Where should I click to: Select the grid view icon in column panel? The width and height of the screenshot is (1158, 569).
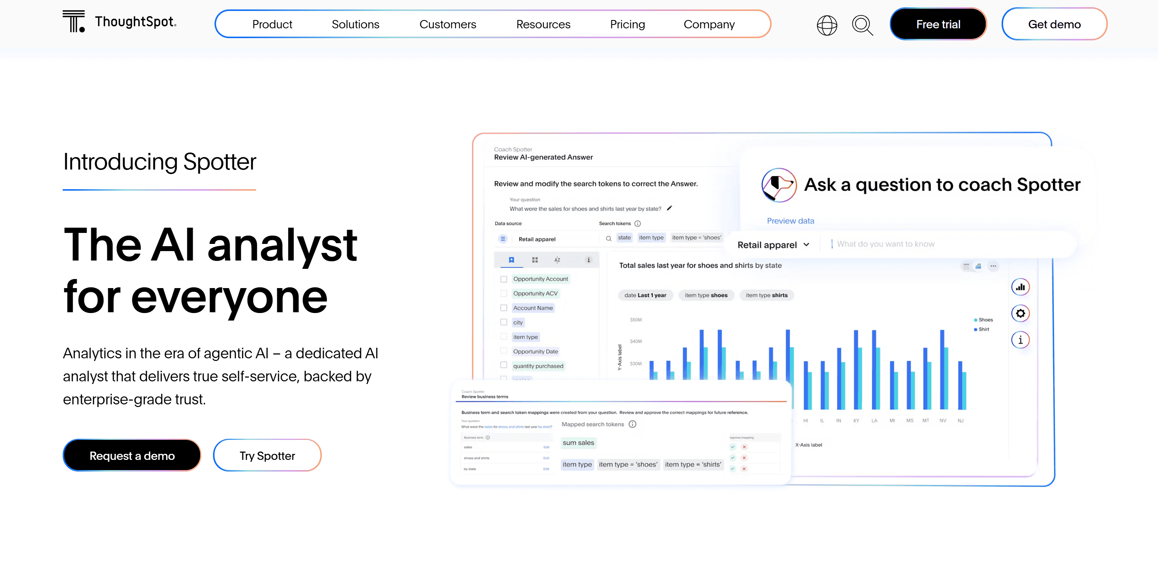pyautogui.click(x=534, y=260)
